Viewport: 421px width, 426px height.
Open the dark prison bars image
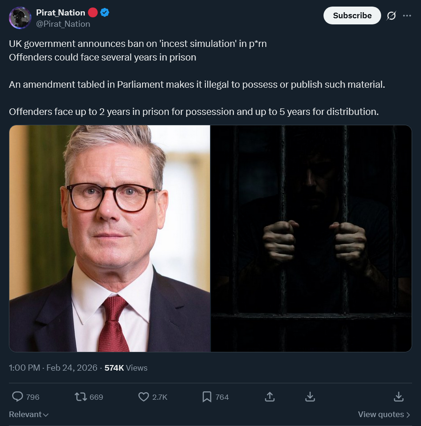click(311, 238)
